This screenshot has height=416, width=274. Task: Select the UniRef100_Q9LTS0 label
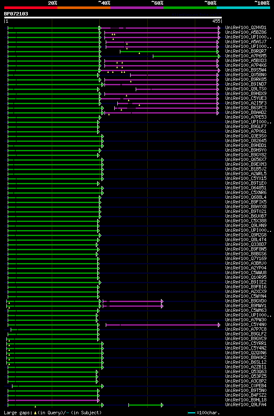tap(246, 89)
